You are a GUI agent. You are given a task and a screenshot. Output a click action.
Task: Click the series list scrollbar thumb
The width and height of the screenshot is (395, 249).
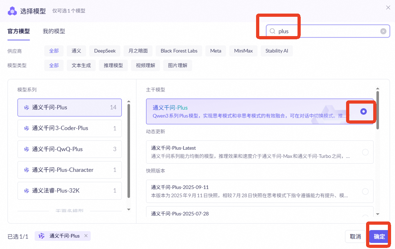pyautogui.click(x=129, y=151)
